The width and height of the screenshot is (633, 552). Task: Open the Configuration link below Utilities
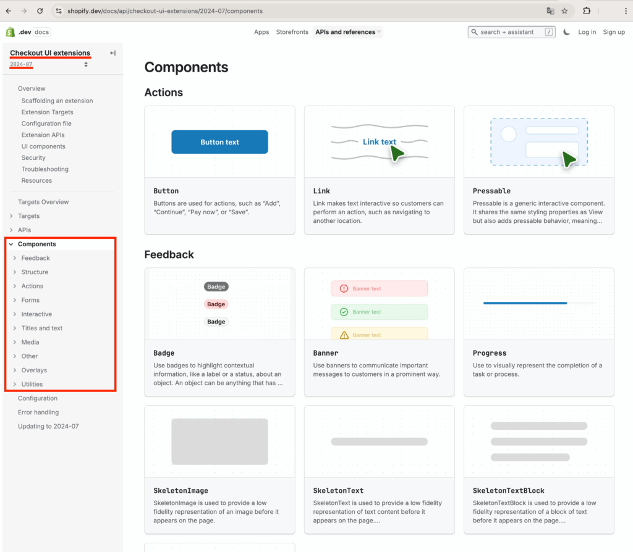[x=38, y=398]
